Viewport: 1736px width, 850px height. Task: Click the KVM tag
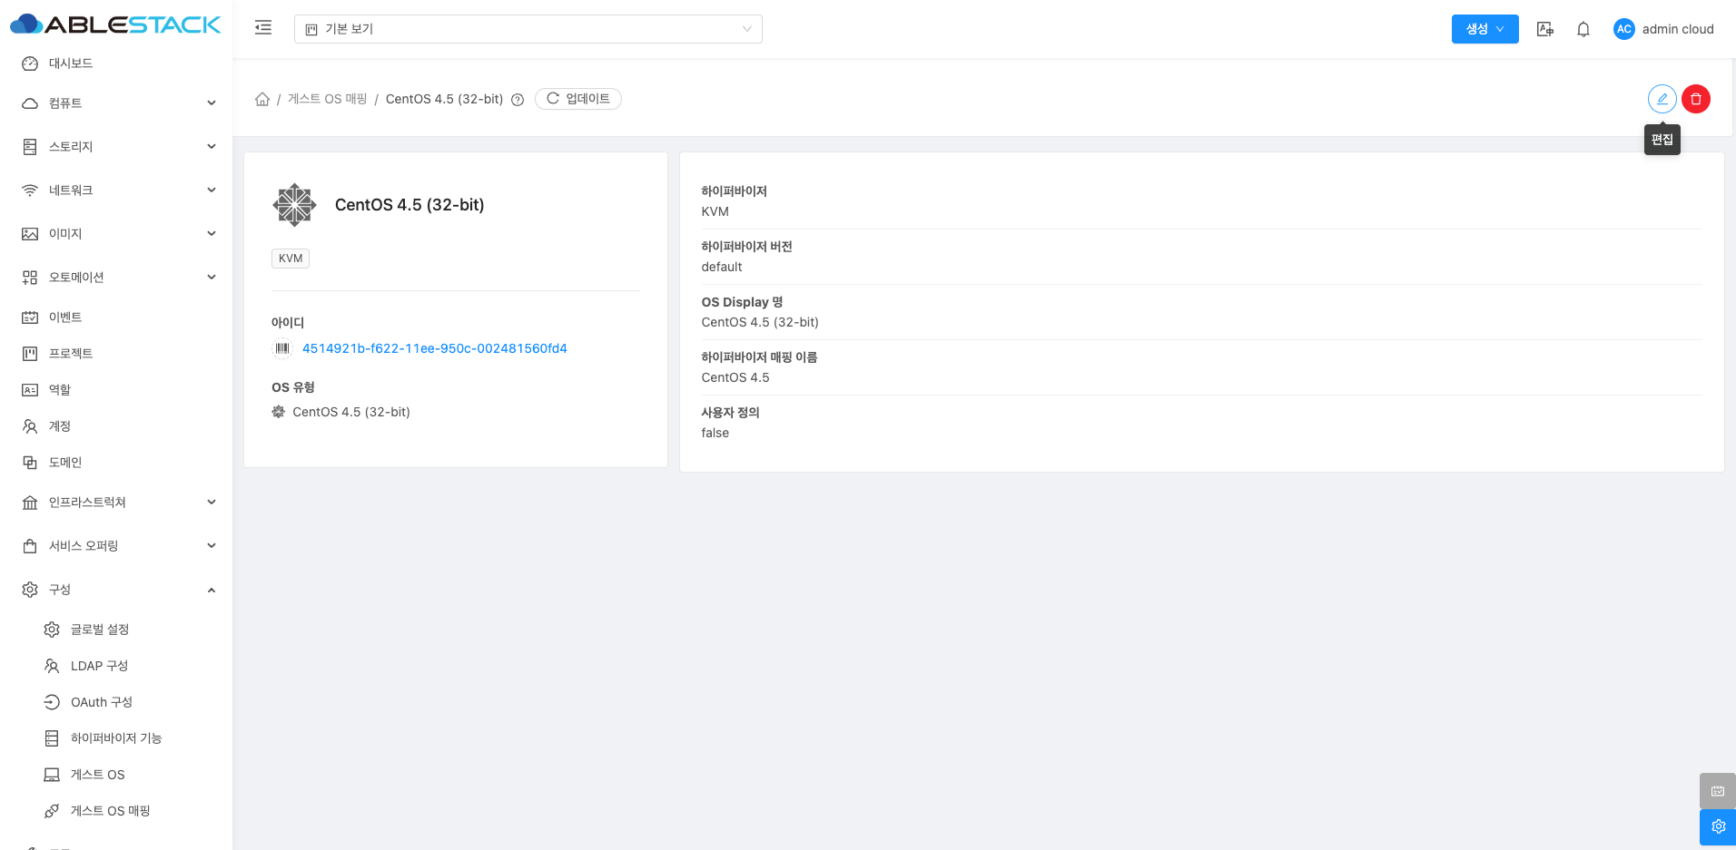[291, 259]
